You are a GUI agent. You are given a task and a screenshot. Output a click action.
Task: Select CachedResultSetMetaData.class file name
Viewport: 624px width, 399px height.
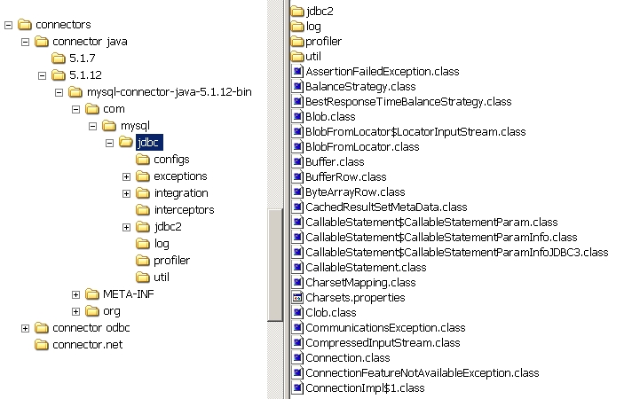(x=386, y=207)
